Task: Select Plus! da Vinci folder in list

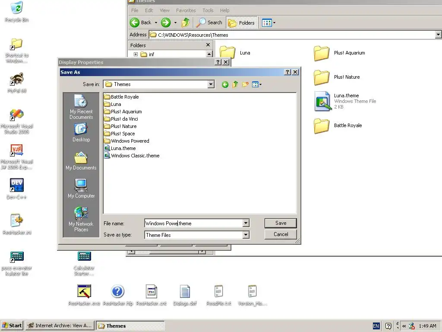Action: (x=121, y=119)
